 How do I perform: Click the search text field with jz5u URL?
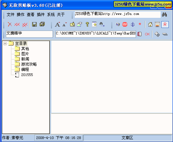tap(117, 15)
